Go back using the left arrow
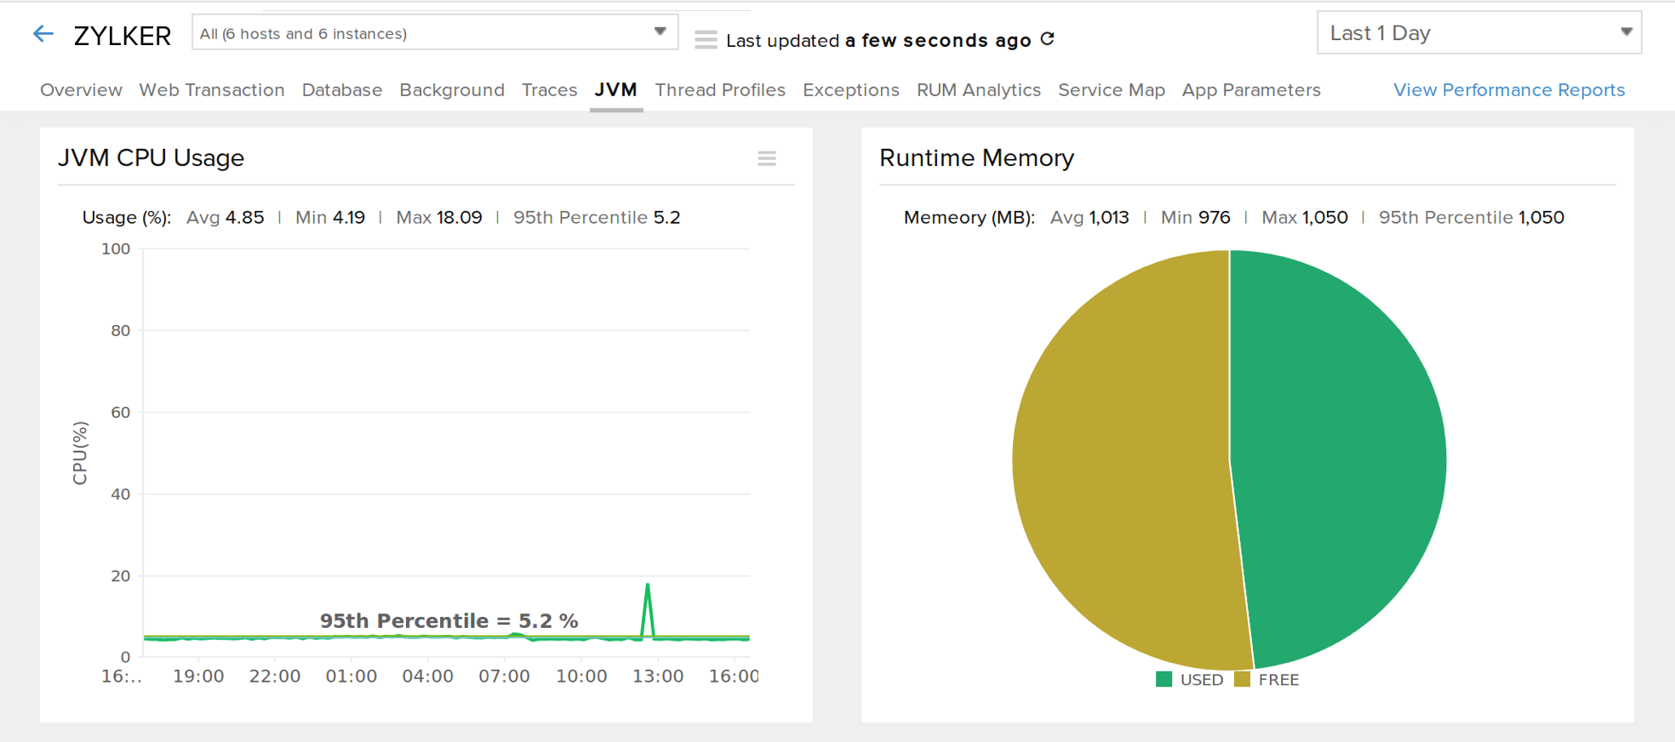 point(43,34)
